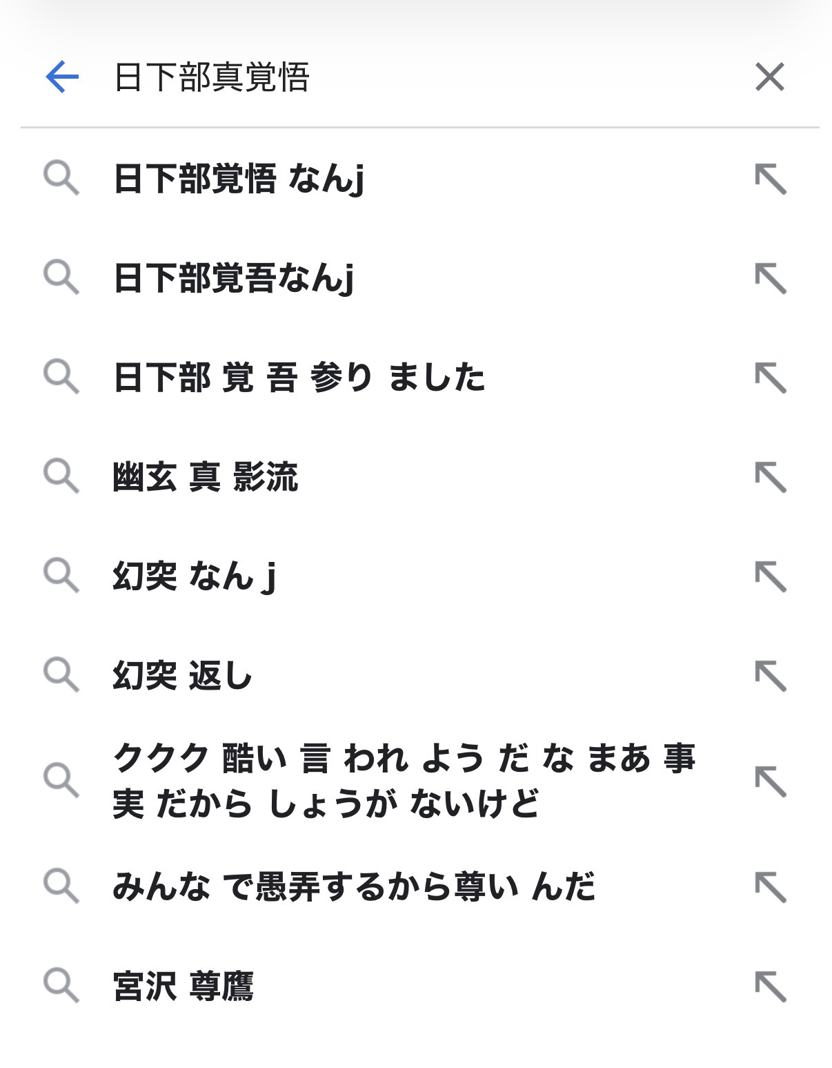The width and height of the screenshot is (832, 1068).
Task: Select suggestion 日下部覚悟 なんj
Action: point(239,179)
